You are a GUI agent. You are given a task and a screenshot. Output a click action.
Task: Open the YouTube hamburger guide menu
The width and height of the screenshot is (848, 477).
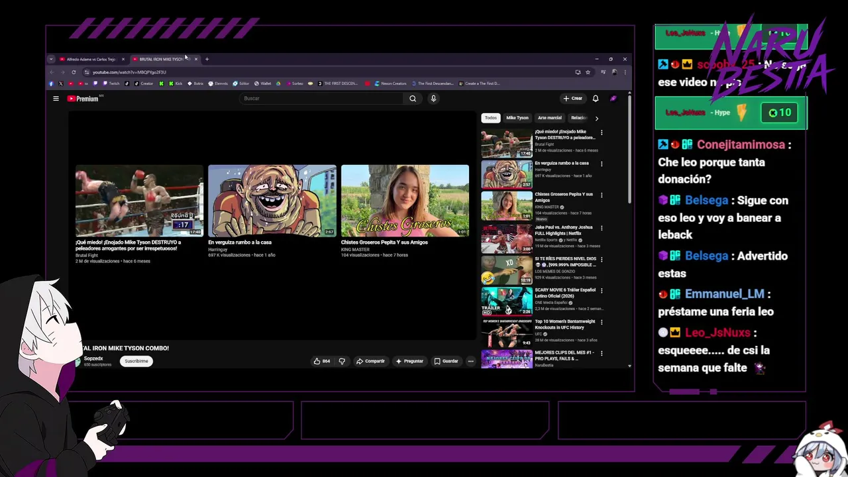[56, 99]
